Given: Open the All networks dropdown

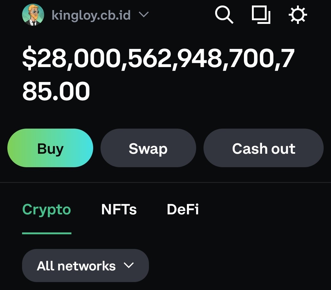Looking at the screenshot, I should click(x=86, y=266).
